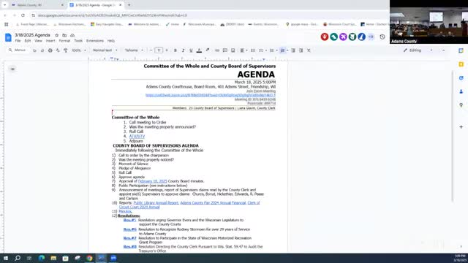Viewport: 468px width, 263px height.
Task: Open the Public Library Annual Report link
Action: pos(156,203)
